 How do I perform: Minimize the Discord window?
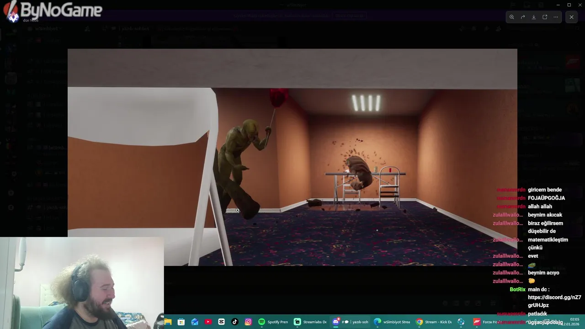tap(558, 5)
